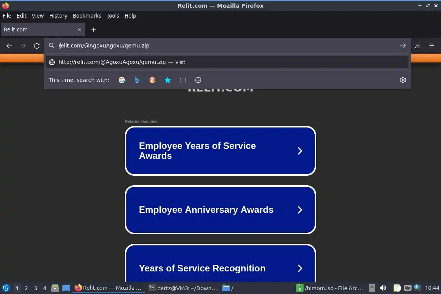Click the show desktop taskbar icon

66,288
